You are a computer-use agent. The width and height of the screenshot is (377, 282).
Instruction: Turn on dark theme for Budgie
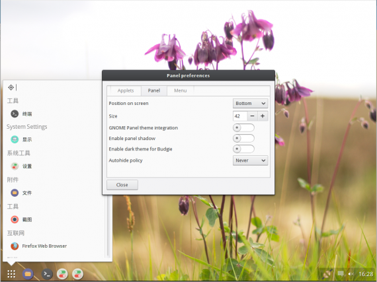point(243,149)
